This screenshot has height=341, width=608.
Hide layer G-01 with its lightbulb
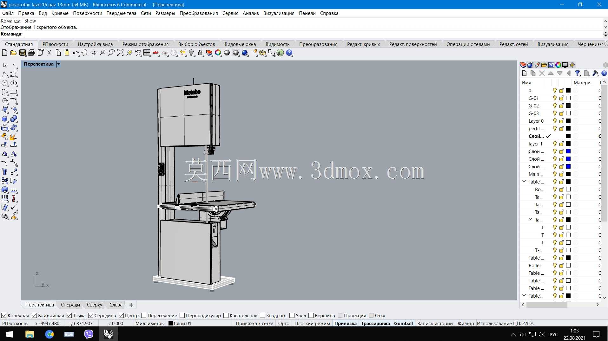click(555, 98)
